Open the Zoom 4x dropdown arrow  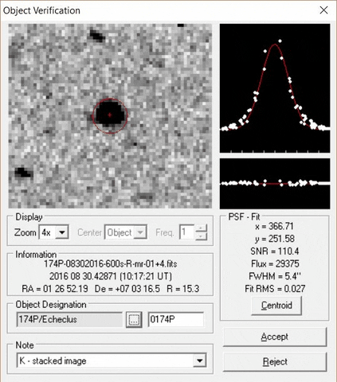tap(62, 232)
